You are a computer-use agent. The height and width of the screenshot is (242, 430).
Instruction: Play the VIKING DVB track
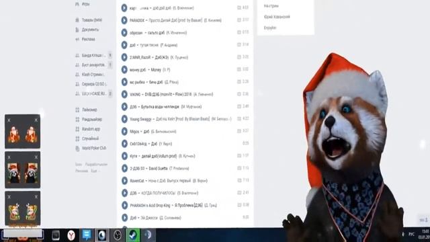tap(124, 94)
